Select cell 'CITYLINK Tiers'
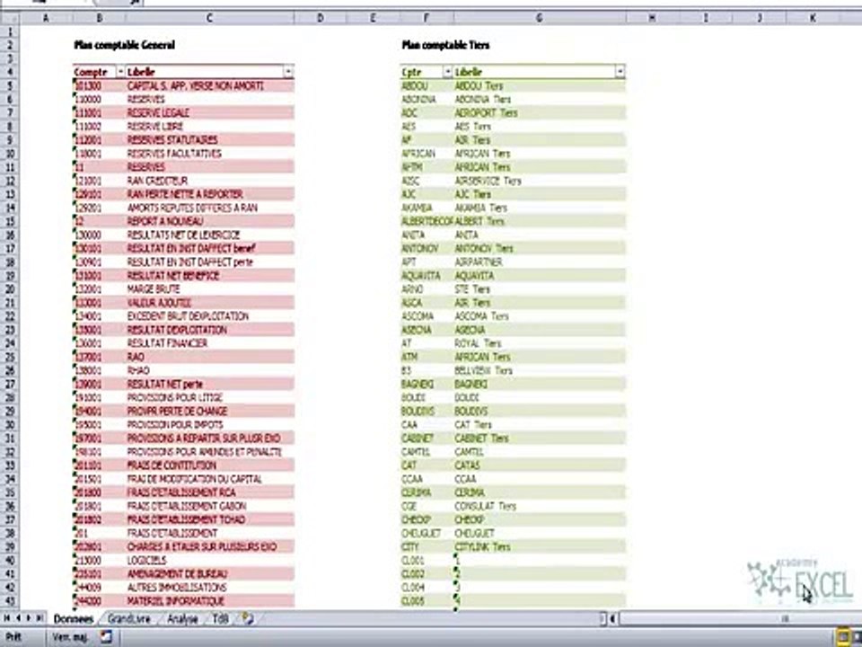 [x=540, y=546]
